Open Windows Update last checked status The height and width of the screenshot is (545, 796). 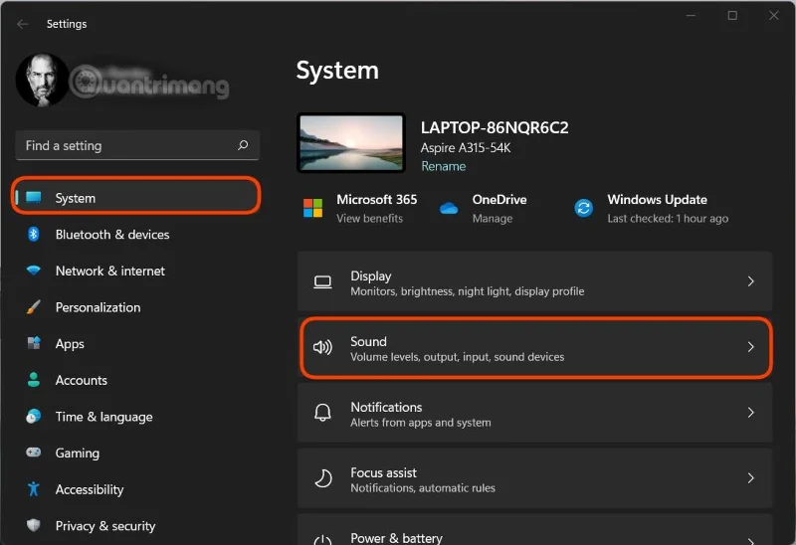coord(668,219)
